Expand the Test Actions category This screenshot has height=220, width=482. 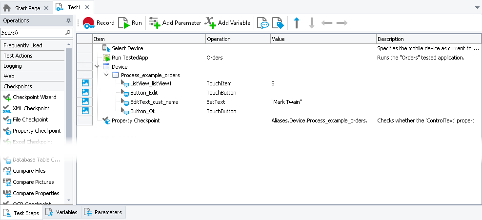tap(33, 56)
